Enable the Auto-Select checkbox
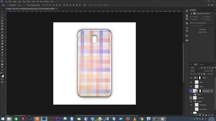Image resolution: width=216 pixels, height=121 pixels. 8,5
